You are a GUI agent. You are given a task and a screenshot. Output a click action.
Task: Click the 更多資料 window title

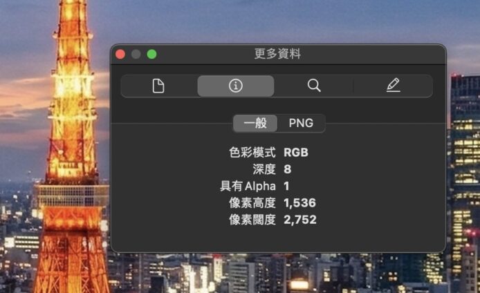277,54
